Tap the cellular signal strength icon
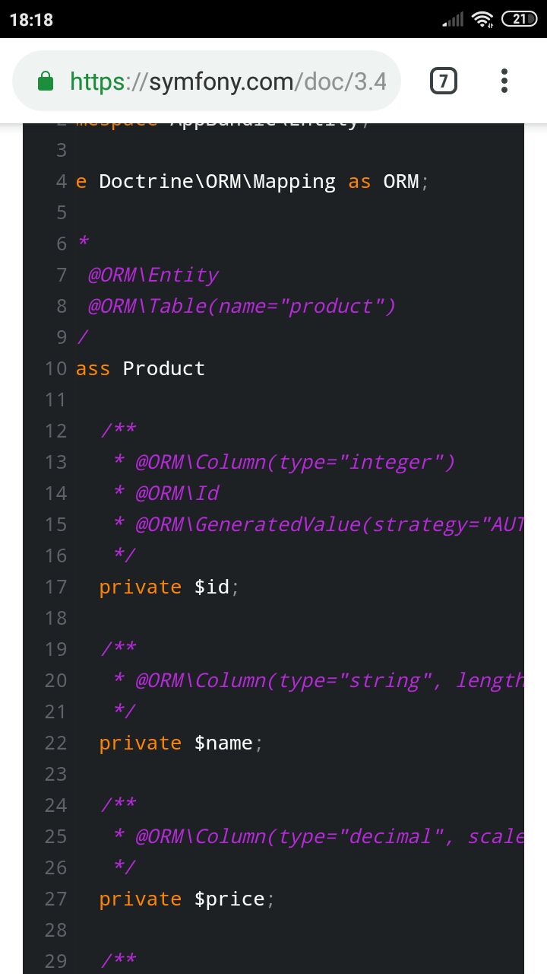Viewport: 547px width, 974px height. (x=453, y=20)
